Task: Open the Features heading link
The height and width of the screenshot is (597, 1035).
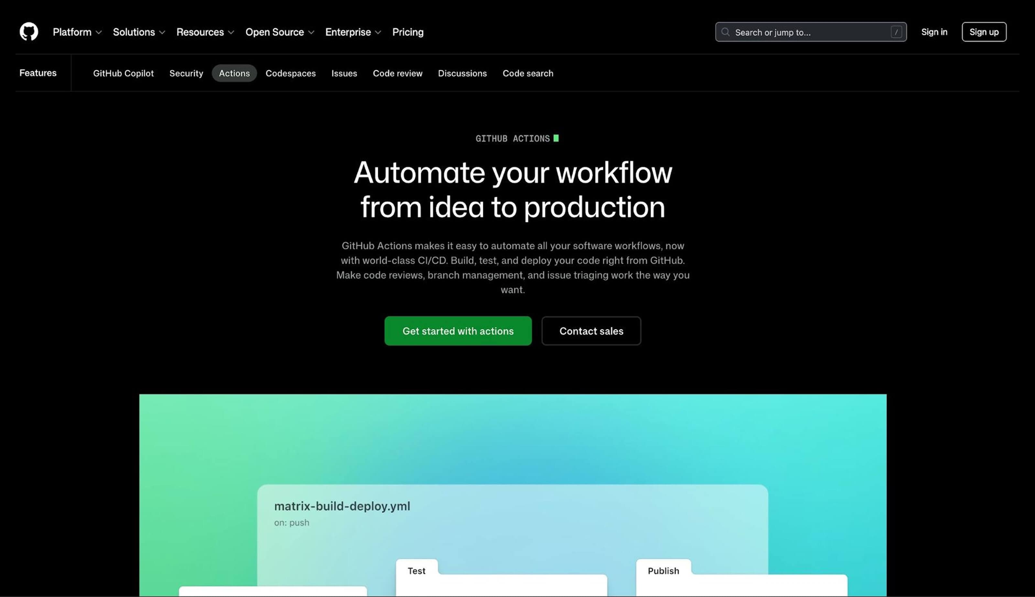Action: (38, 73)
